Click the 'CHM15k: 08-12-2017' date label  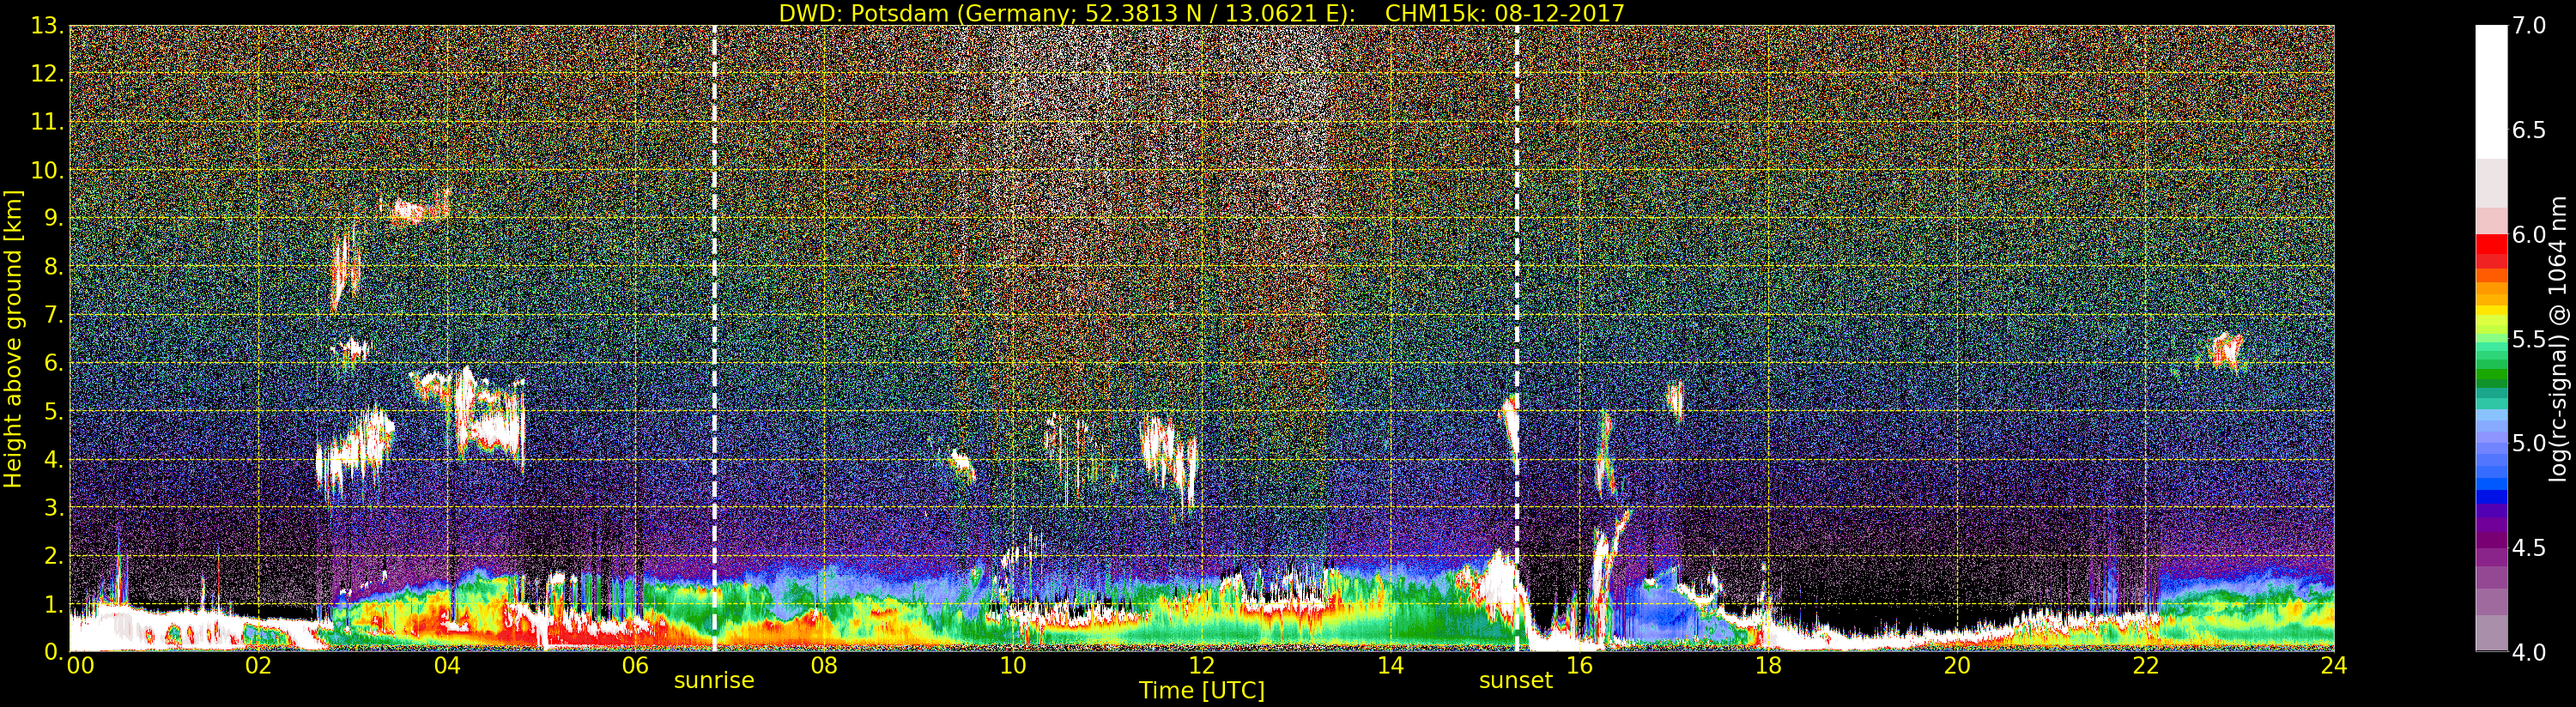click(x=1504, y=13)
